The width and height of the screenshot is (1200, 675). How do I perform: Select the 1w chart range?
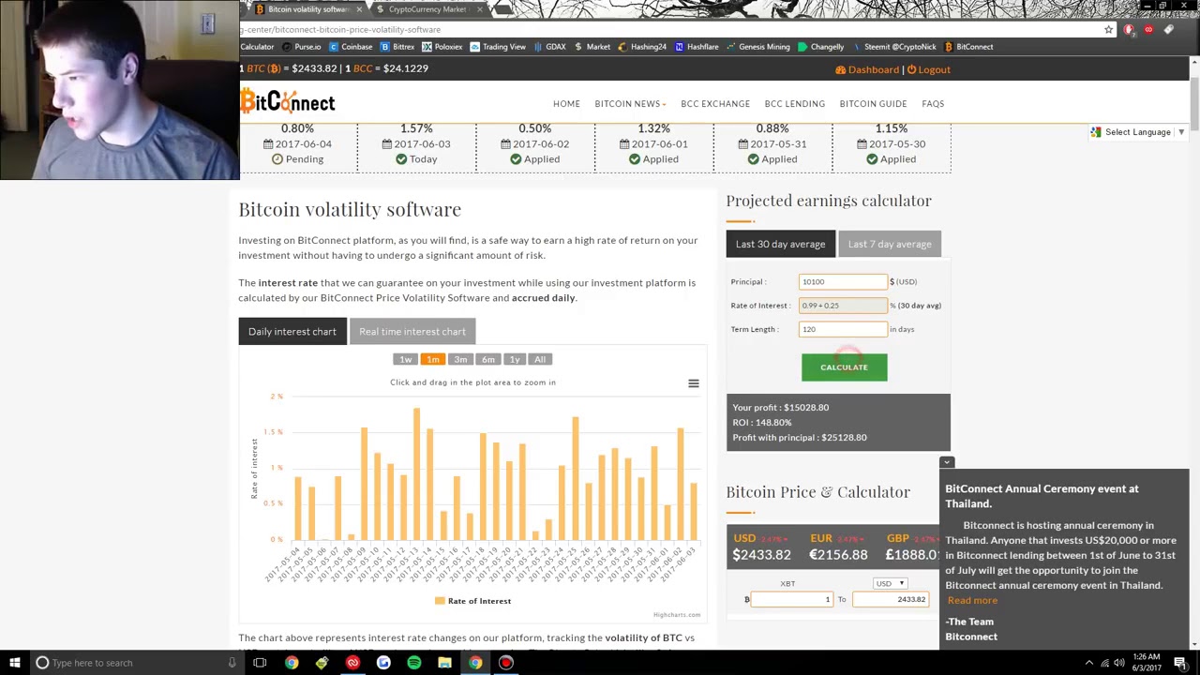[405, 359]
